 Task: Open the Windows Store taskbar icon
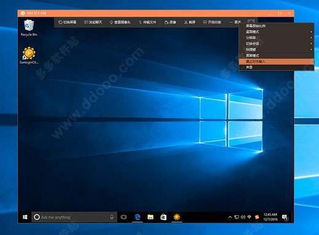pyautogui.click(x=163, y=217)
